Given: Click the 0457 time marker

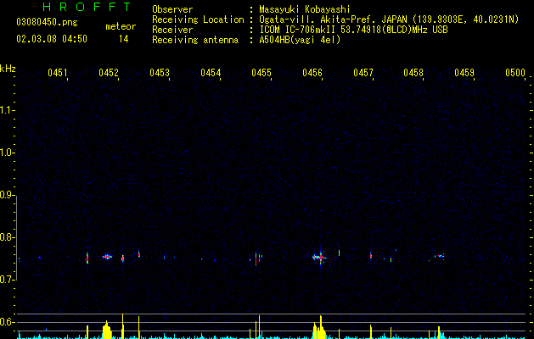Looking at the screenshot, I should 363,73.
